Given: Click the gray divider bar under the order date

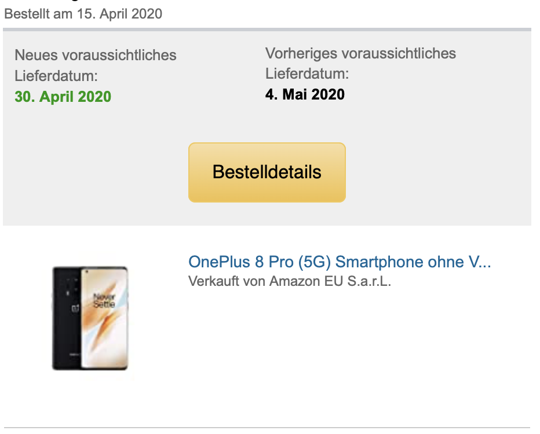Looking at the screenshot, I should point(267,30).
